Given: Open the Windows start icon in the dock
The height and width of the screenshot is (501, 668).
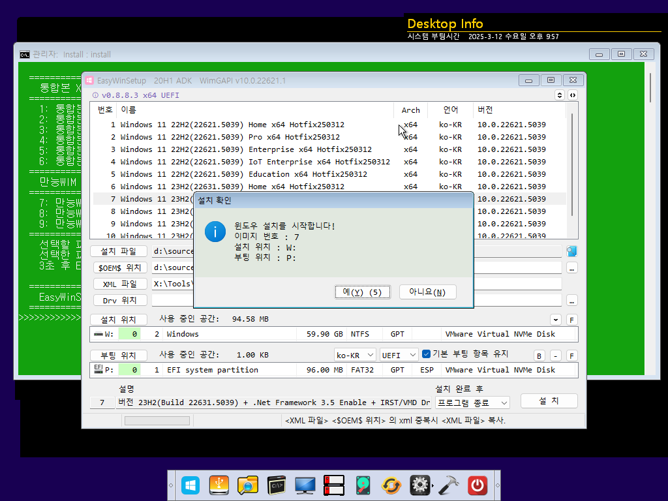Looking at the screenshot, I should click(x=190, y=485).
